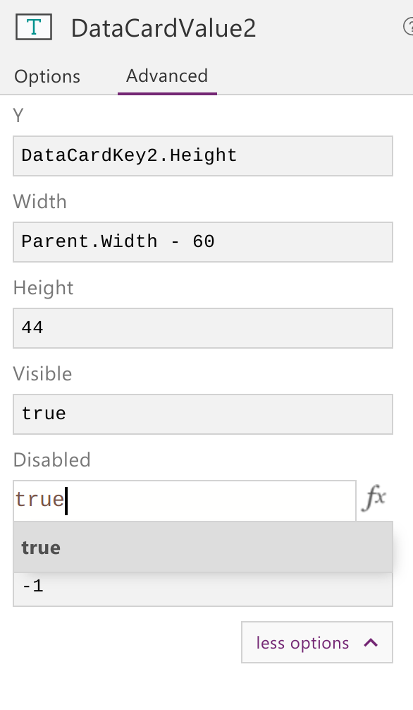Open the help question mark icon
The image size is (413, 710).
click(x=408, y=27)
